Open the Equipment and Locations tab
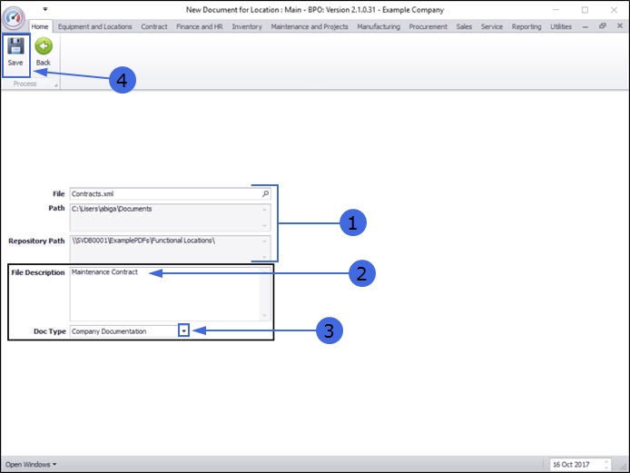 94,26
